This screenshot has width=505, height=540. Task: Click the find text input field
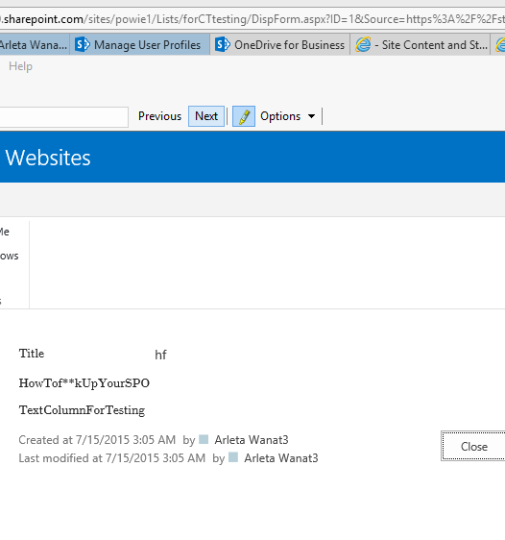point(64,117)
